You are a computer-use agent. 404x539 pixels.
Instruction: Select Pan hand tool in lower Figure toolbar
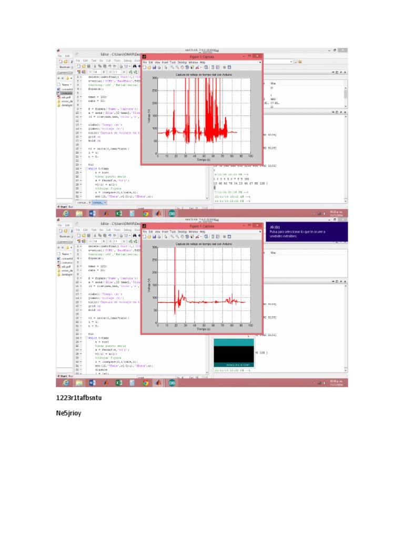coord(182,236)
